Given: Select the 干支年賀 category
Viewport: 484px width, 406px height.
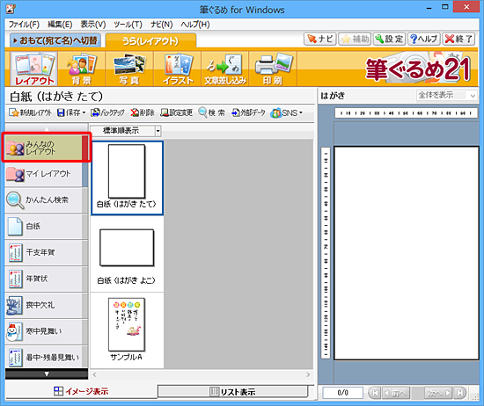Looking at the screenshot, I should (x=47, y=252).
